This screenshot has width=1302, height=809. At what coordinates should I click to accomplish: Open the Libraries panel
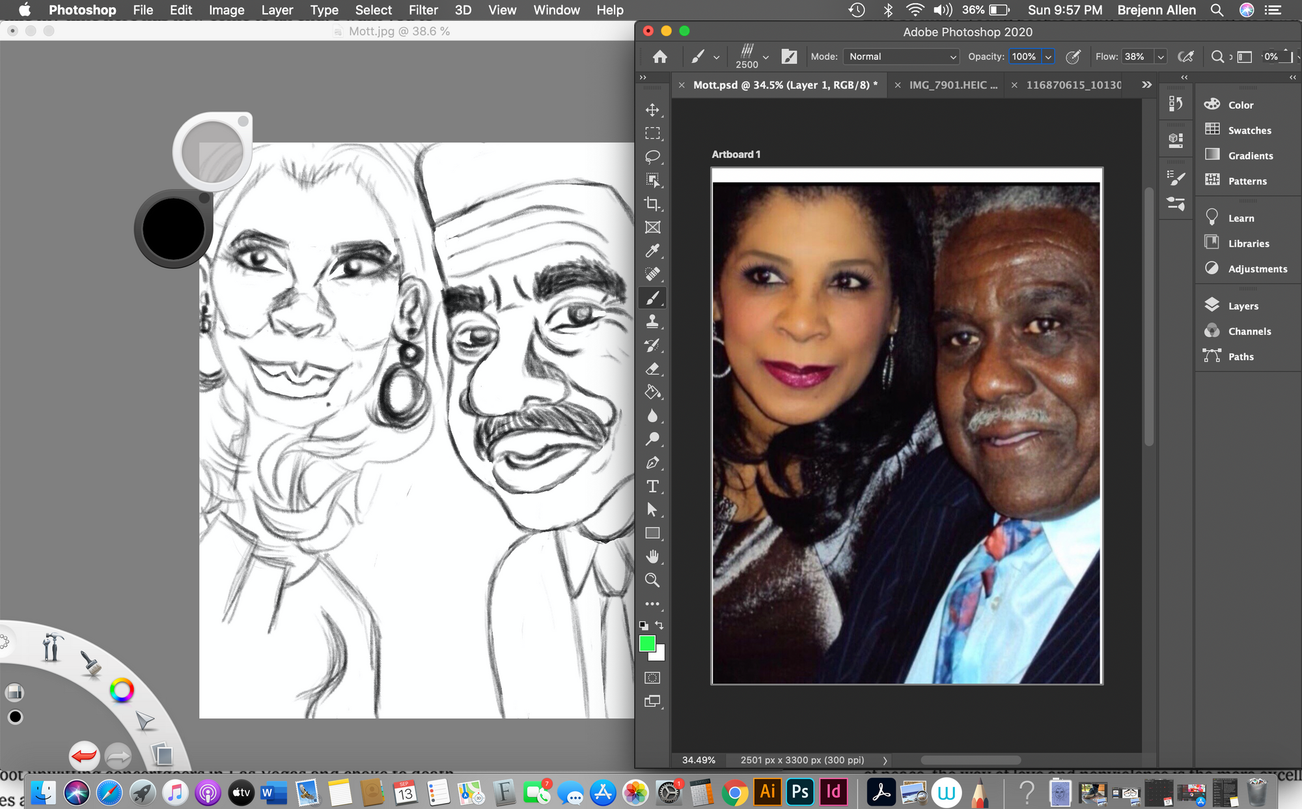tap(1247, 243)
